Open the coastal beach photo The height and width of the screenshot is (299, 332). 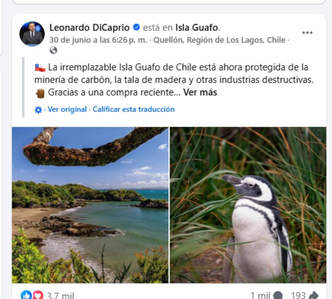(x=90, y=205)
